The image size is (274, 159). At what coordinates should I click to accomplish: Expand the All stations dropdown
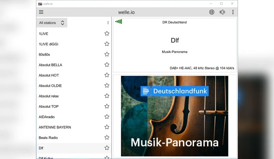[52, 23]
